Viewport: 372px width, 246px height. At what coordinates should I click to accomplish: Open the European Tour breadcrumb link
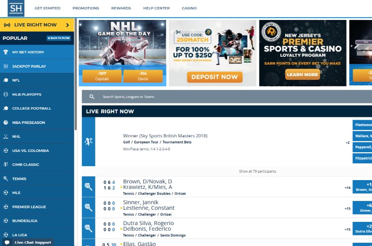click(146, 142)
